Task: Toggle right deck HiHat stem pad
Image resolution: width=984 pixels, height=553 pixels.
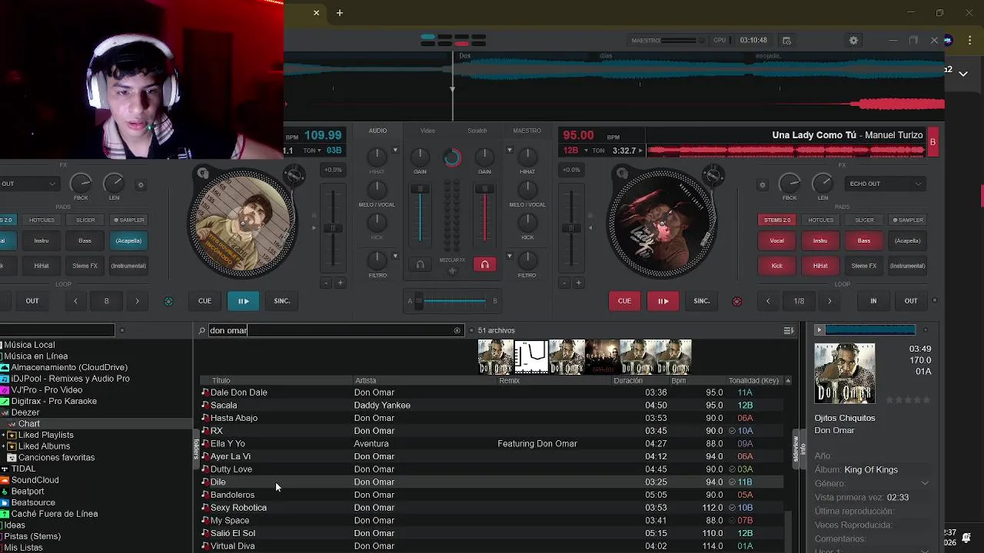Action: (x=820, y=266)
